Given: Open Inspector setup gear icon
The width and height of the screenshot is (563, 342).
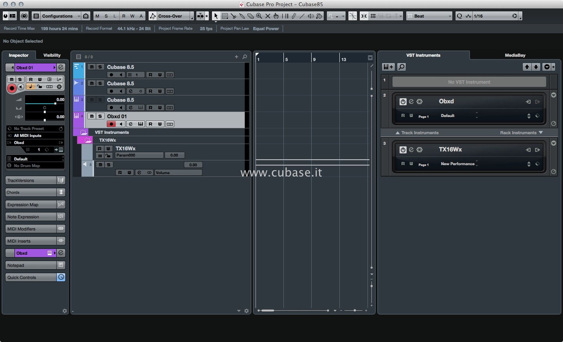Looking at the screenshot, I should (x=65, y=311).
